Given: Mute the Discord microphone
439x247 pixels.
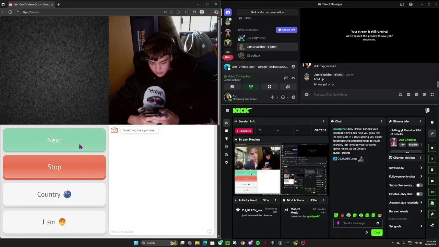Looking at the screenshot, I should click(x=272, y=97).
